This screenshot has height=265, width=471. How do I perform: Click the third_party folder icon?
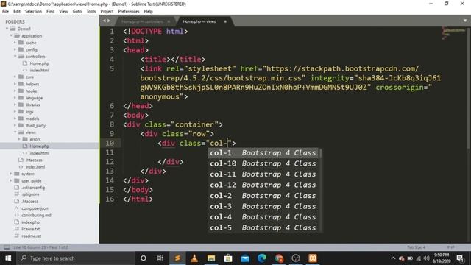(x=21, y=125)
